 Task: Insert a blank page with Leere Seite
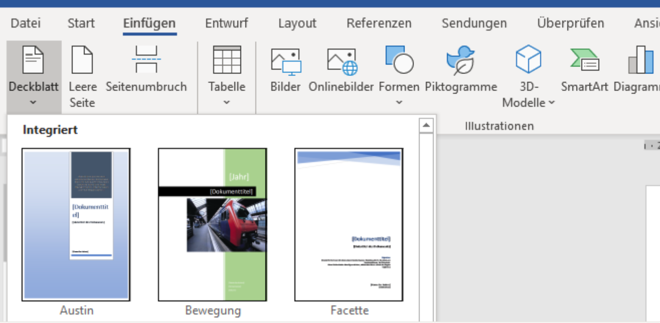click(x=82, y=77)
